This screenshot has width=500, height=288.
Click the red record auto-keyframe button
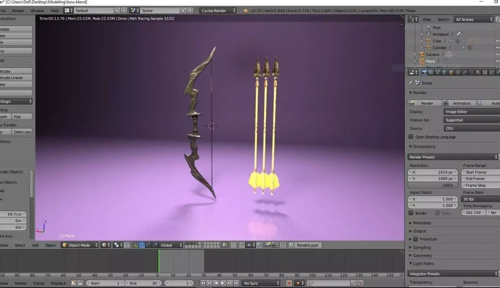(289, 283)
